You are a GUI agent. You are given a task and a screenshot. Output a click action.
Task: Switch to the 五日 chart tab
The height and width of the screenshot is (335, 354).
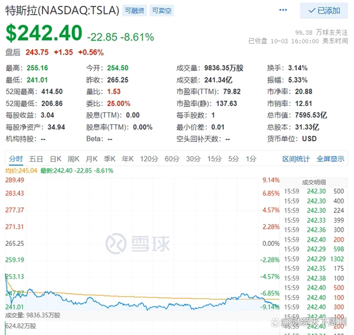click(36, 159)
